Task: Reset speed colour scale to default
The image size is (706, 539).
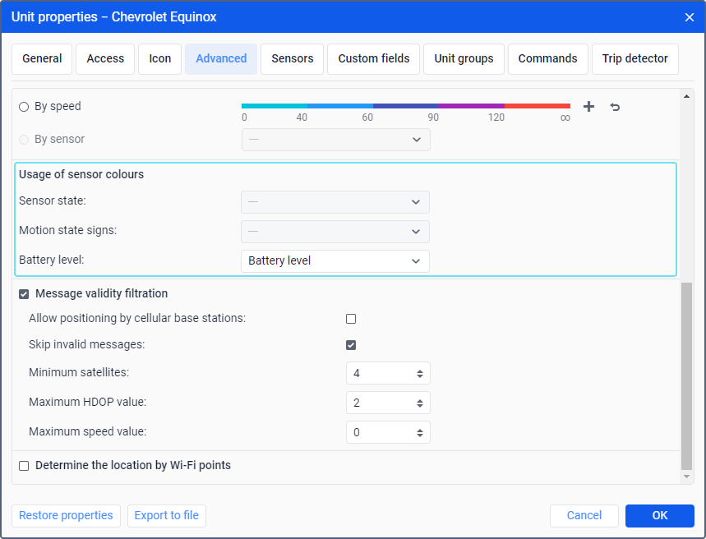Action: pyautogui.click(x=615, y=107)
